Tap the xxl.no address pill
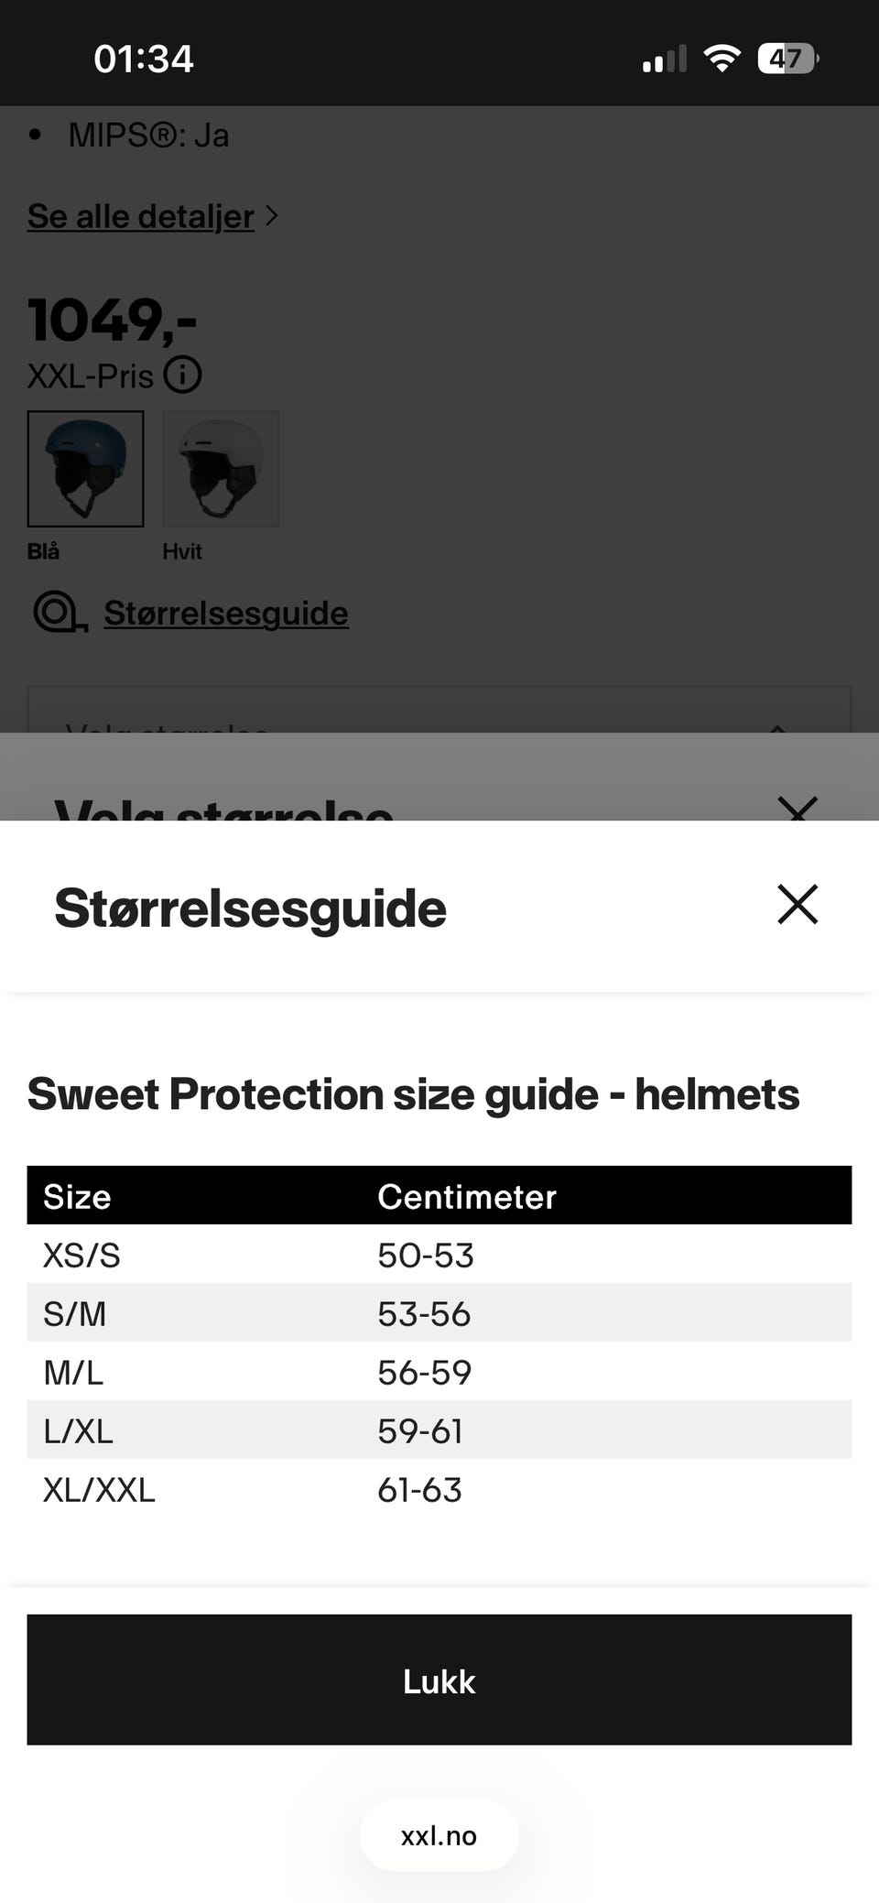The image size is (879, 1903). click(439, 1835)
